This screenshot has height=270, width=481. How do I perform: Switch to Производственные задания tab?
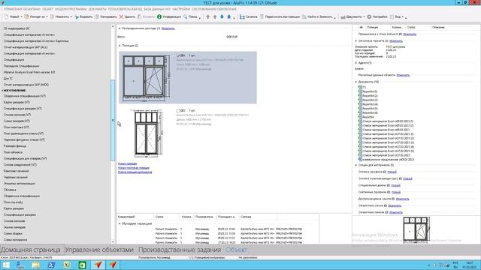pos(180,250)
